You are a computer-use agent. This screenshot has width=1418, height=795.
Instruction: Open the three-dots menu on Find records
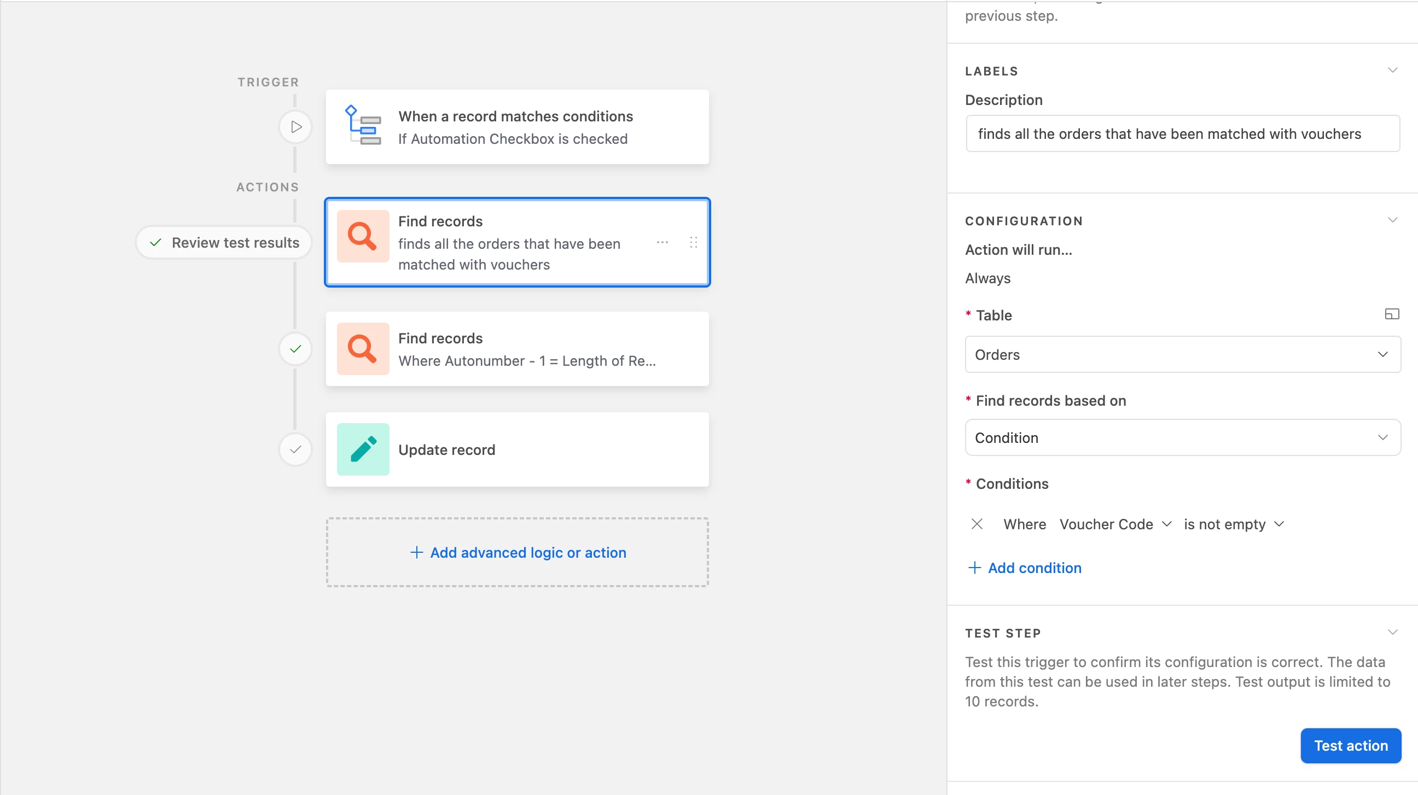[x=662, y=242]
